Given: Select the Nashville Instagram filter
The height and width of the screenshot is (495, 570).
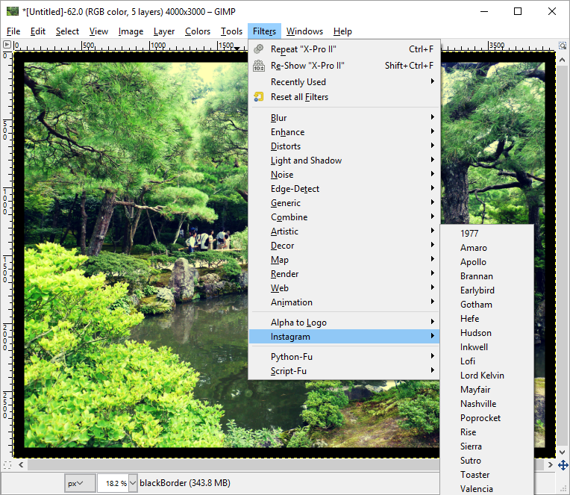Looking at the screenshot, I should coord(477,404).
